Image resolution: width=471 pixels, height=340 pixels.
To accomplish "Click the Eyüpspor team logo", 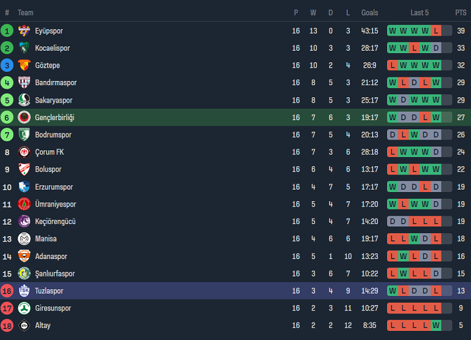I will [x=24, y=31].
